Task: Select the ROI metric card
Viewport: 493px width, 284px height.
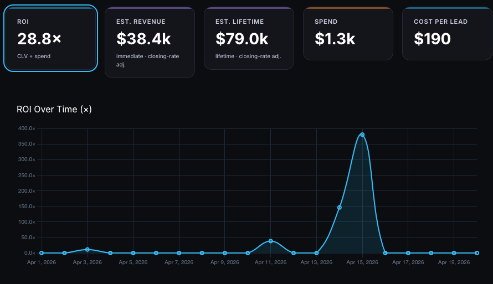Action: coord(51,38)
